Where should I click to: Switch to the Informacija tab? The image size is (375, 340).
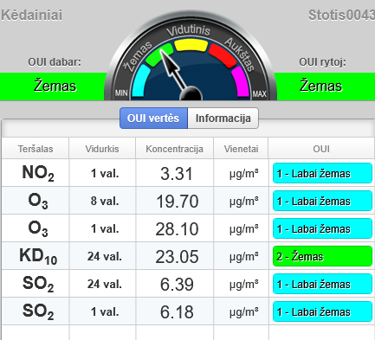(223, 119)
